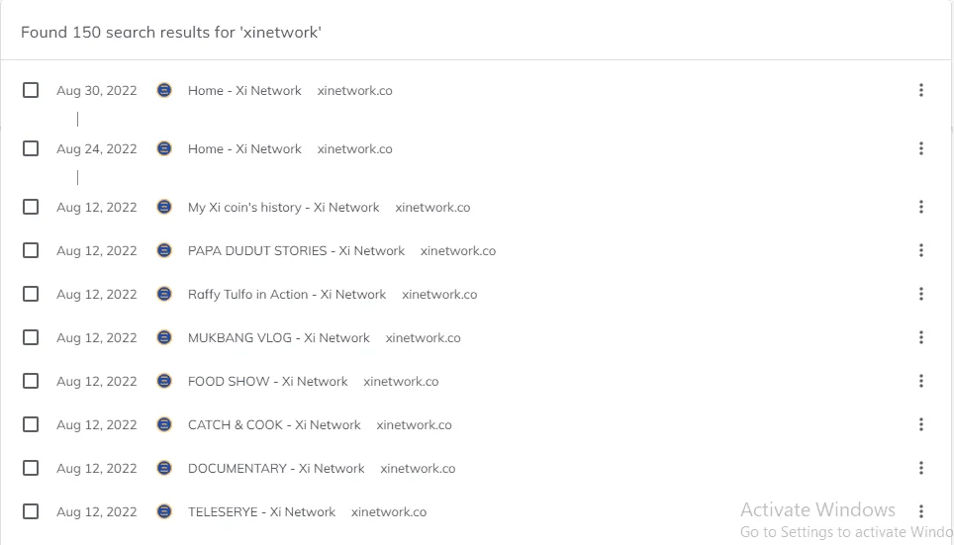Click the favicon beside DOCUMENTARY
954x545 pixels.
[x=164, y=468]
